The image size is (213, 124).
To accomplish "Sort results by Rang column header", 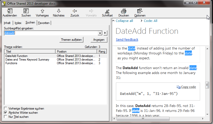I will pyautogui.click(x=102, y=51).
